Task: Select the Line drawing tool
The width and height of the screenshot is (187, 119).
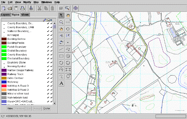Action: tap(61, 49)
